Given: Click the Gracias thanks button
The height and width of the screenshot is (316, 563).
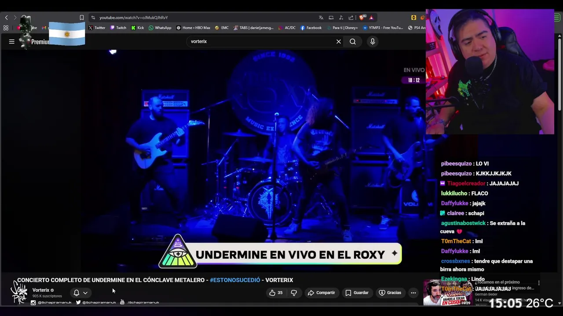Looking at the screenshot, I should 390,293.
